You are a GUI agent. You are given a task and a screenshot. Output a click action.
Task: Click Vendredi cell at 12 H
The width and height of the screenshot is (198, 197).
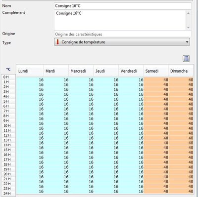coord(131,138)
